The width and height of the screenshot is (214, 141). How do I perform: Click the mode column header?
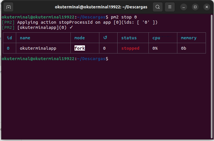[x=80, y=38]
